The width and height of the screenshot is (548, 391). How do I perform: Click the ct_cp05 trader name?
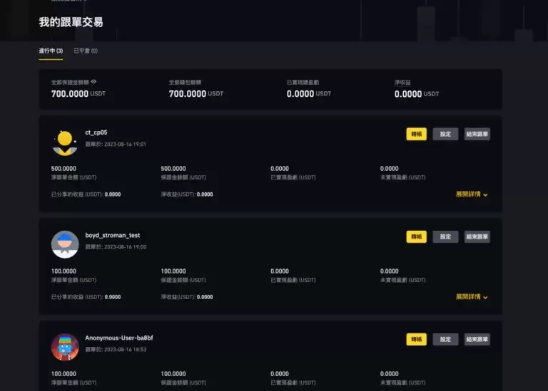click(96, 132)
